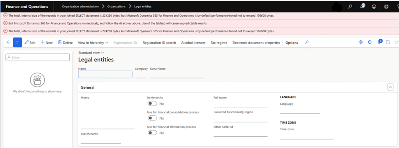The height and width of the screenshot is (148, 399).
Task: Expand the View in hierarchy dropdown
Action: pyautogui.click(x=93, y=43)
